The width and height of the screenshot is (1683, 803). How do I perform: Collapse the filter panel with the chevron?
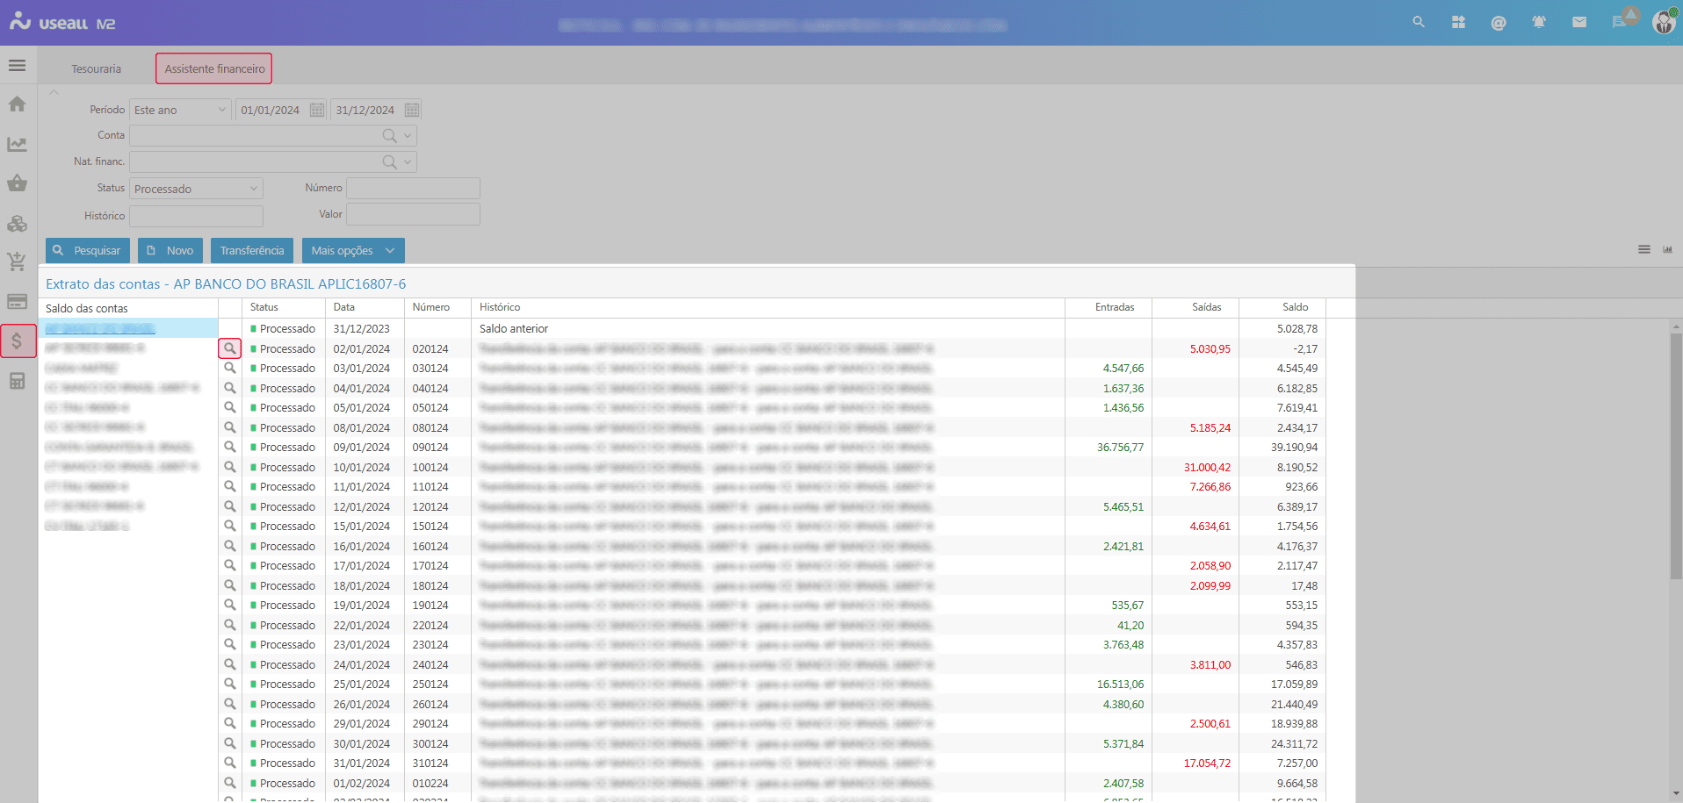[x=54, y=92]
